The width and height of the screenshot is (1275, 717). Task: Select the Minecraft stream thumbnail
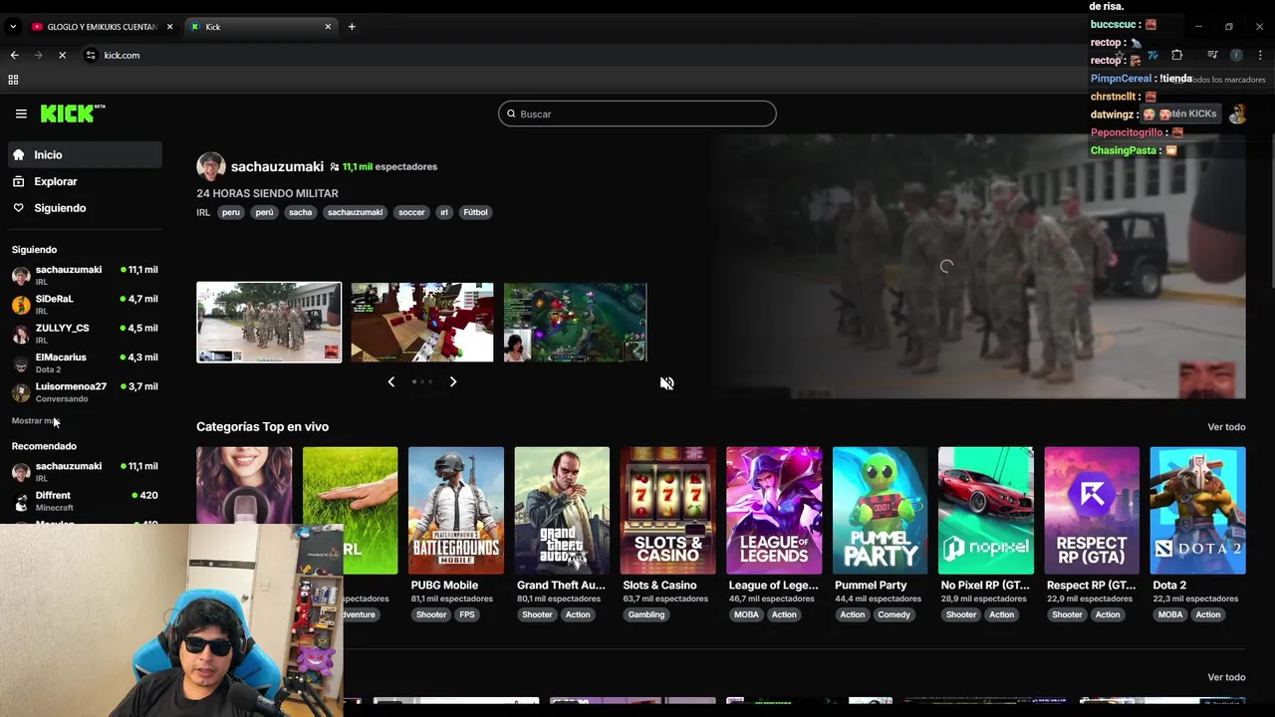pyautogui.click(x=422, y=322)
